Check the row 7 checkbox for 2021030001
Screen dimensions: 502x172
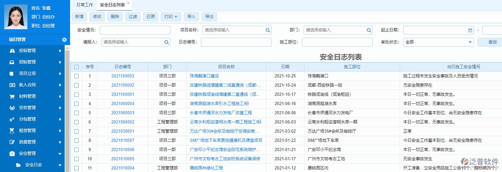[x=76, y=131]
